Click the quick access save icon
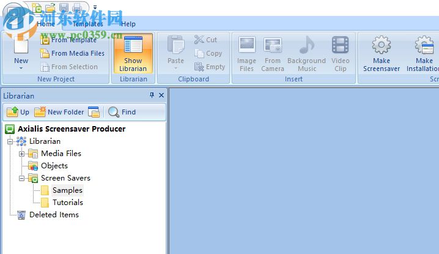This screenshot has width=439, height=254. tap(64, 7)
